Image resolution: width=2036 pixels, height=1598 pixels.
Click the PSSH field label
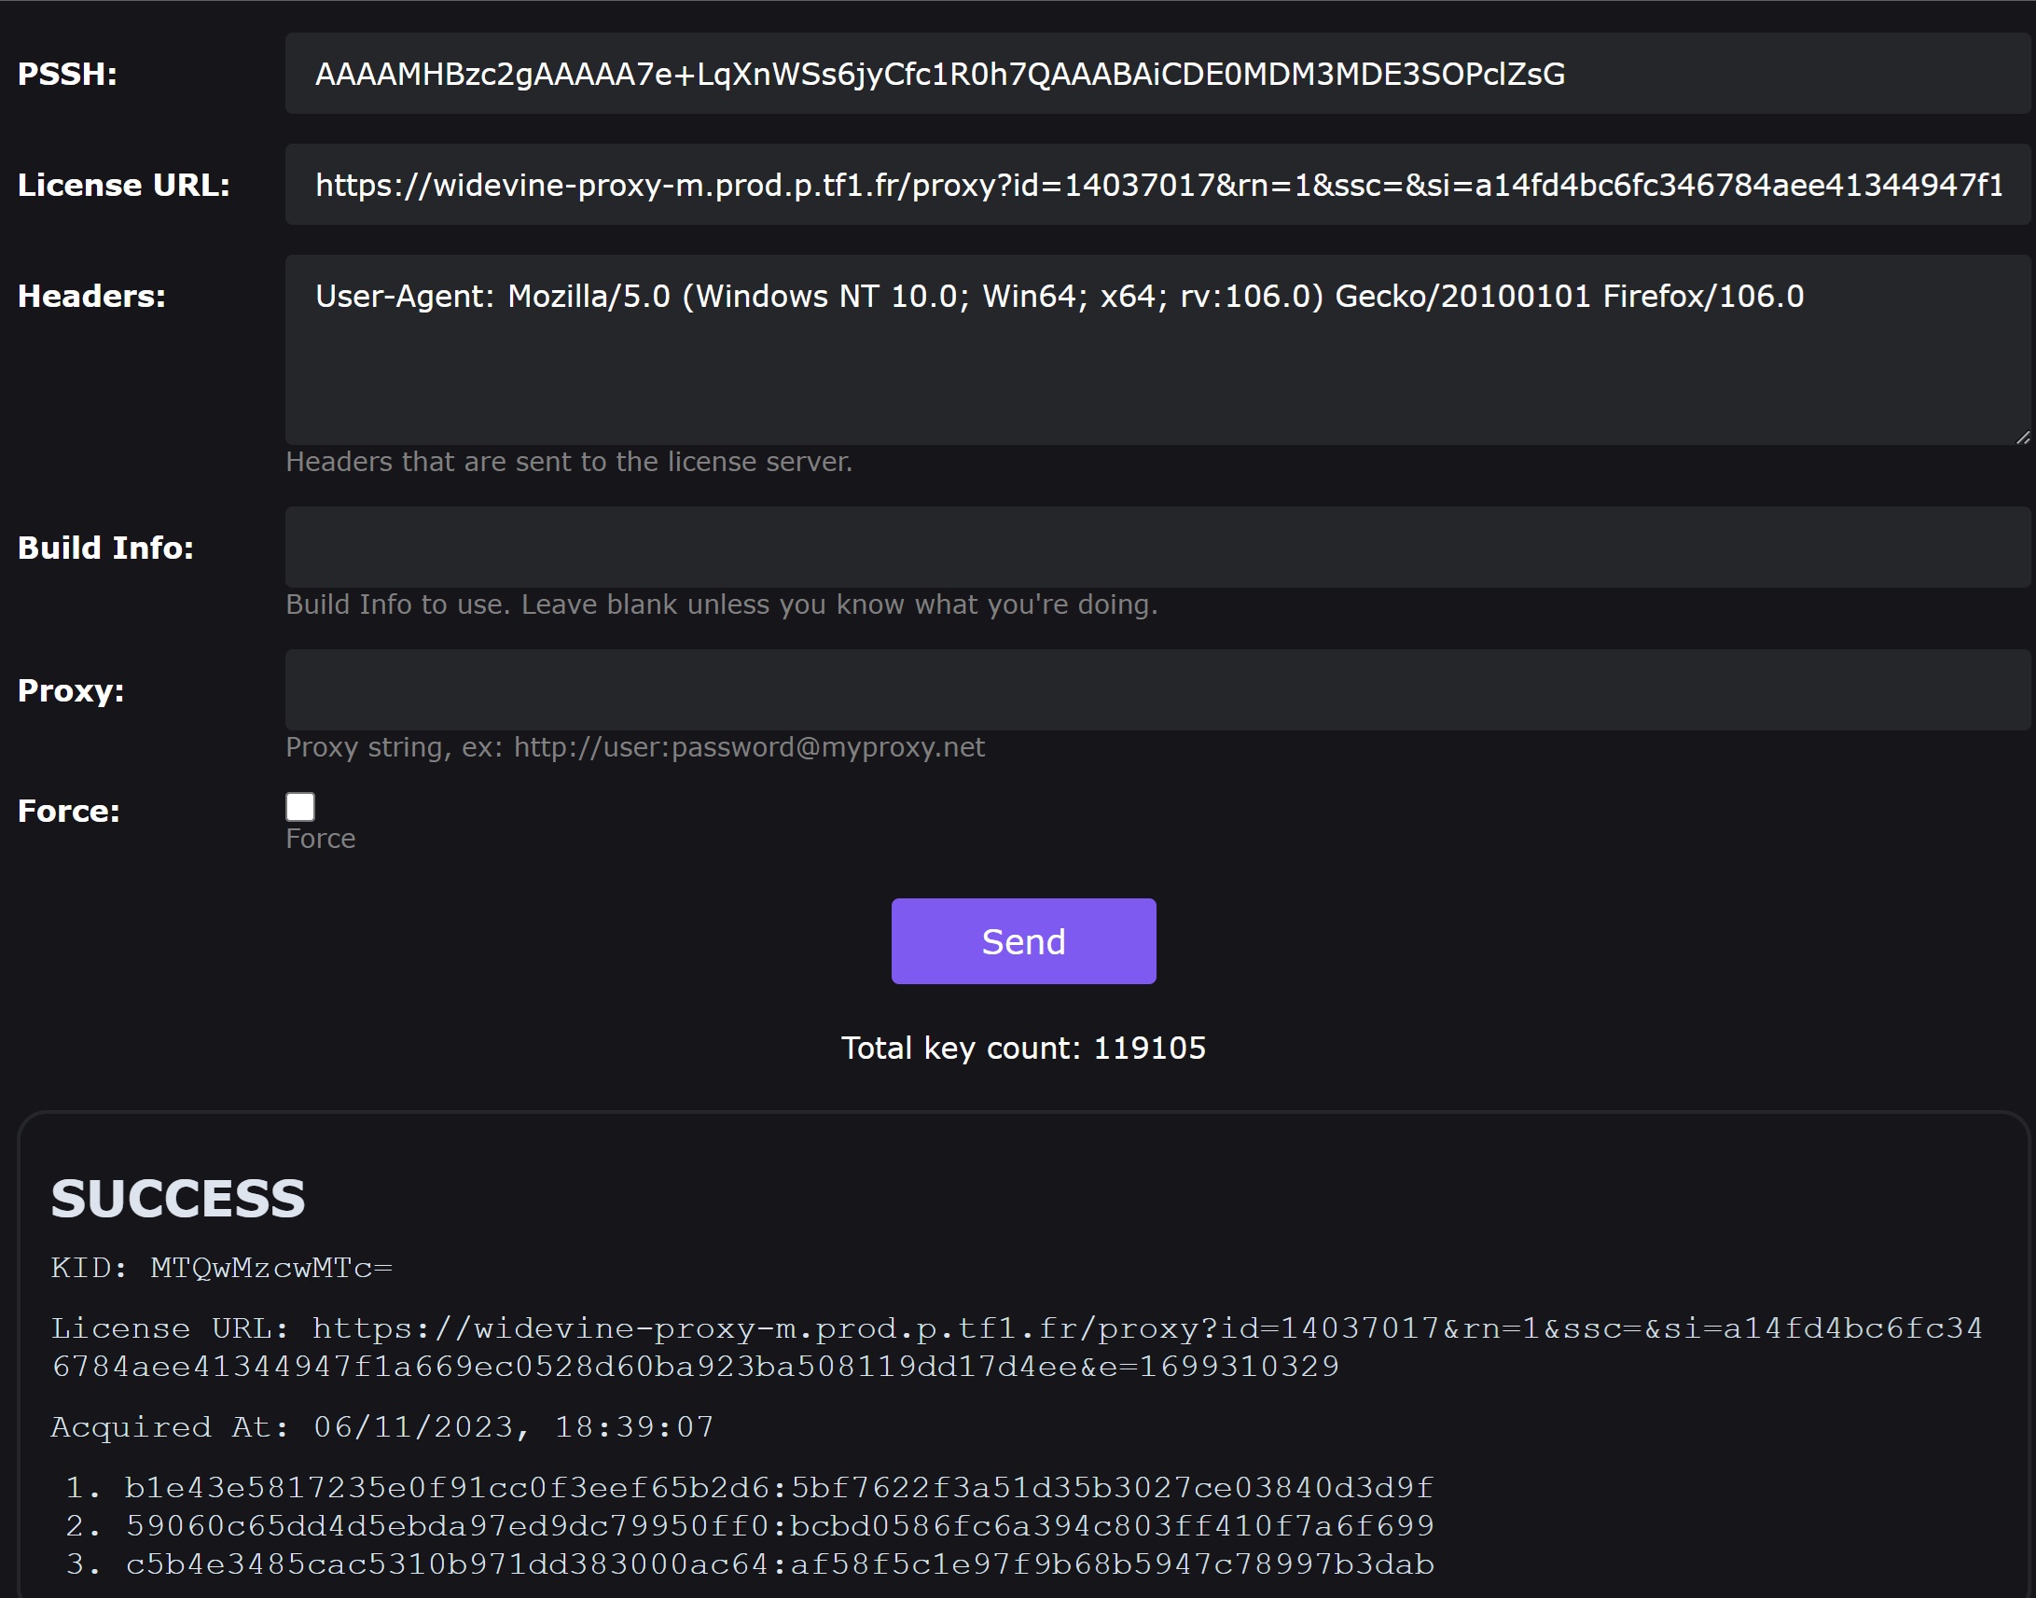(x=67, y=74)
